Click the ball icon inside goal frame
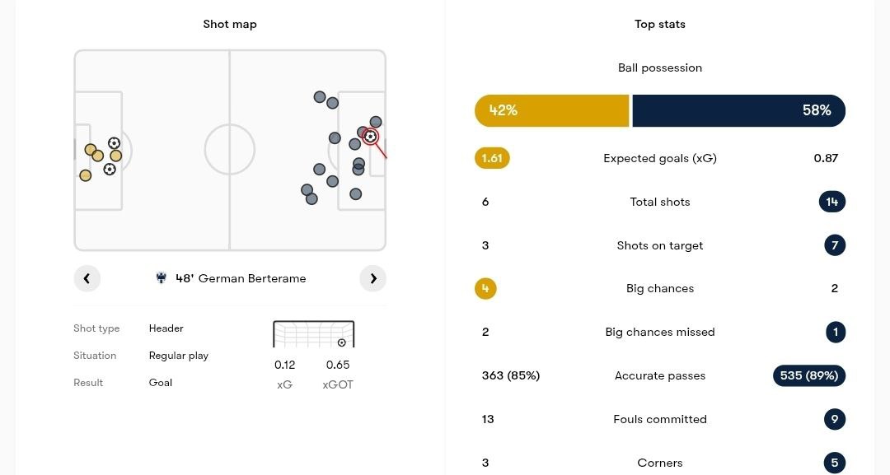890x475 pixels. (x=341, y=342)
